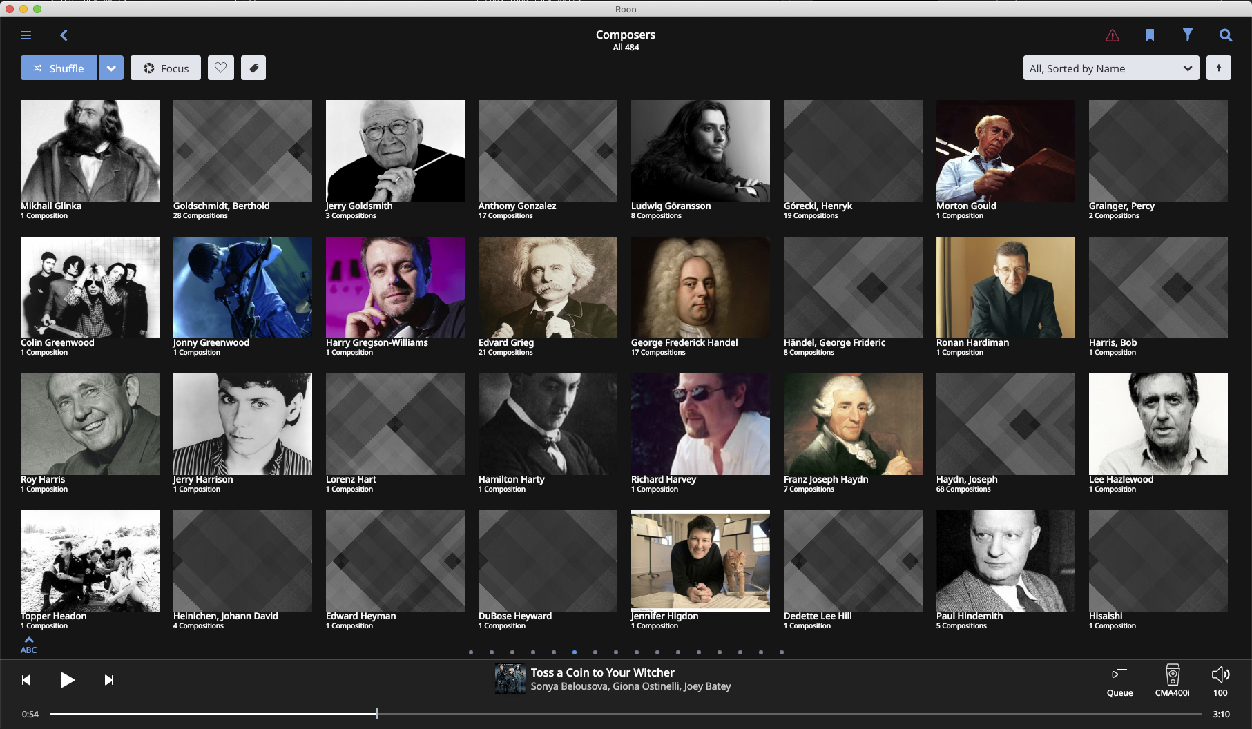The image size is (1252, 729).
Task: Open search with the magnifier icon
Action: pos(1225,35)
